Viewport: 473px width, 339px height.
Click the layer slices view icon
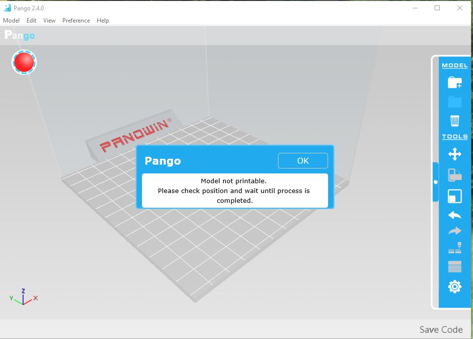click(x=455, y=266)
